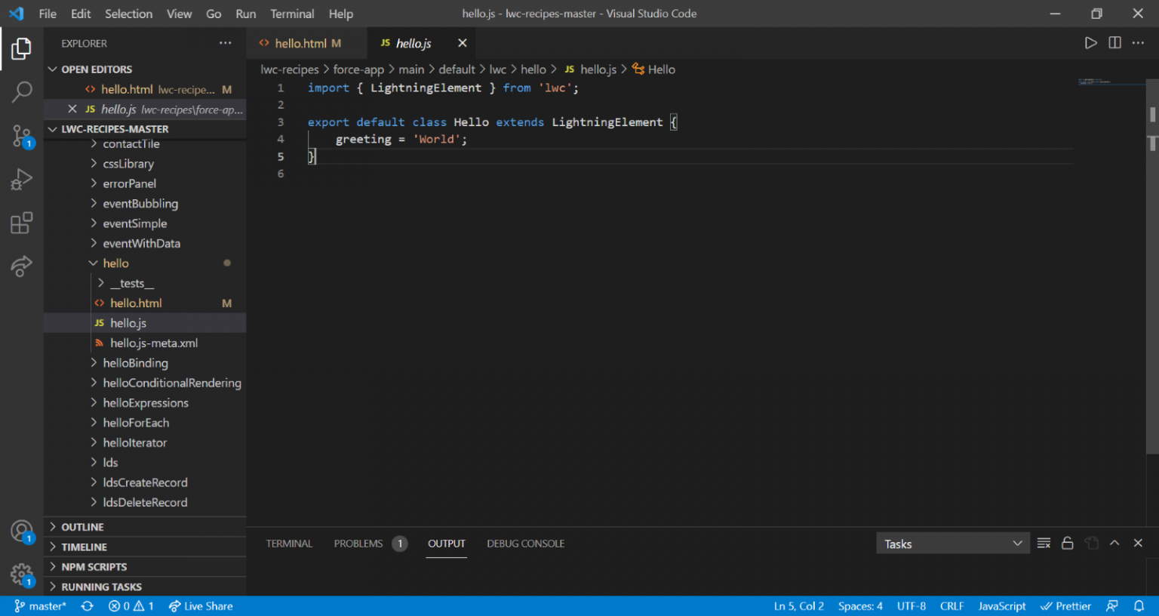Switch to the PROBLEMS tab

coord(358,543)
